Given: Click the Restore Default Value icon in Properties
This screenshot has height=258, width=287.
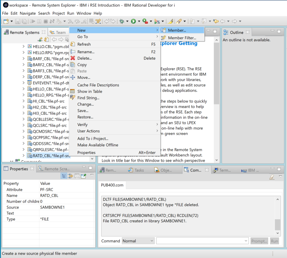Looking at the screenshot, I should pyautogui.click(x=77, y=176).
